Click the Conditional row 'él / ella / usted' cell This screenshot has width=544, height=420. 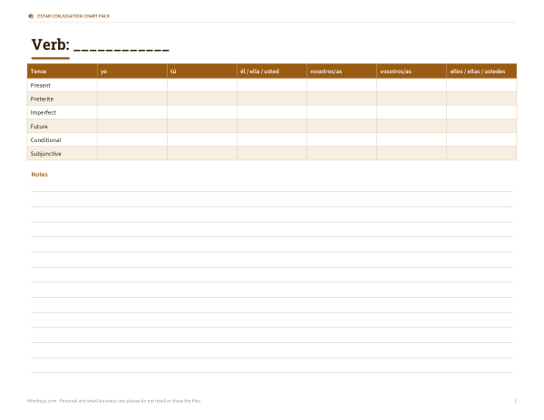click(x=272, y=139)
